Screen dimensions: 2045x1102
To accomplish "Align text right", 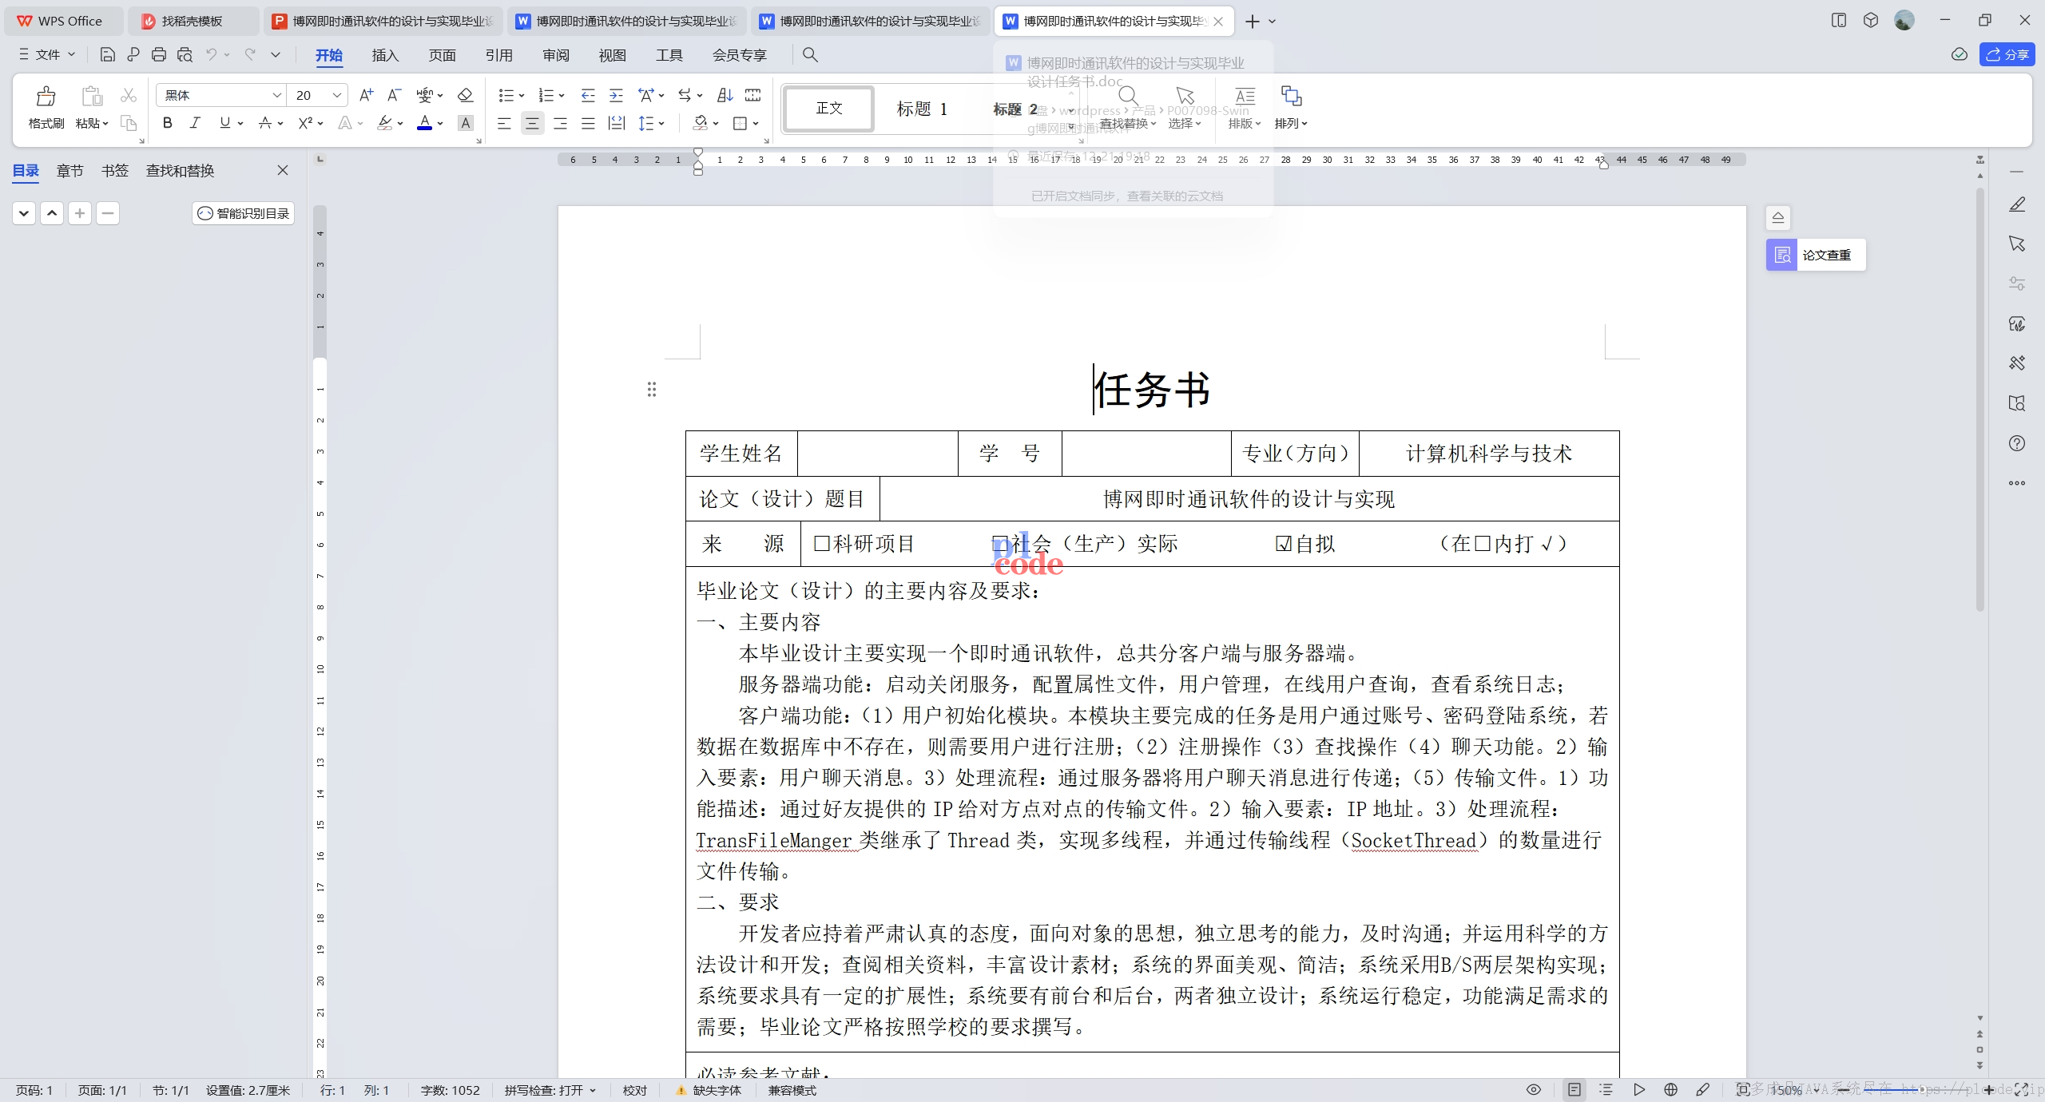I will (x=560, y=123).
